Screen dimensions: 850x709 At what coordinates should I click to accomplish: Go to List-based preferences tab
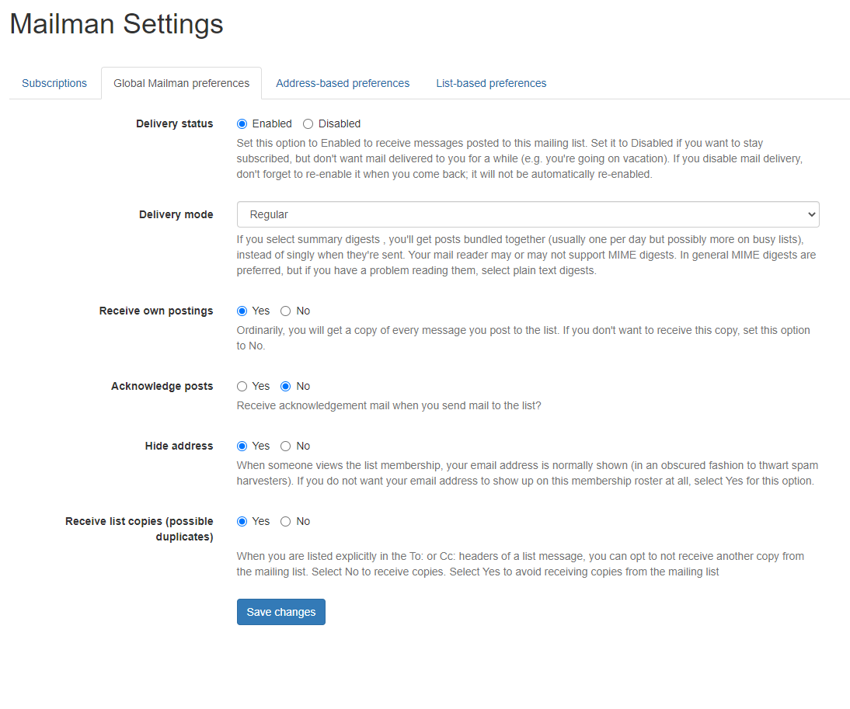coord(491,83)
